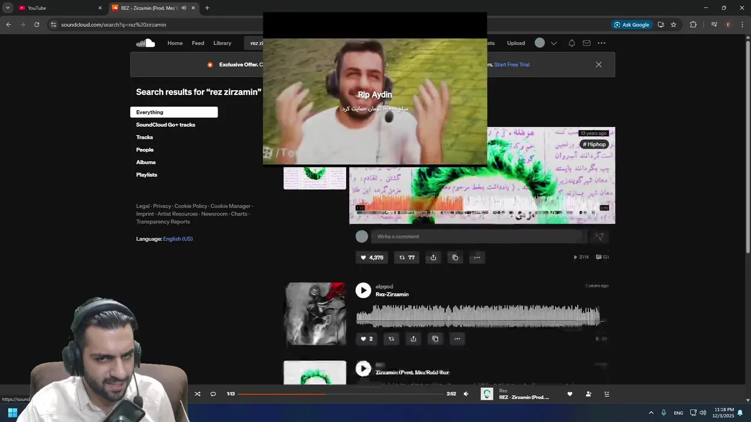Open the three-dot header settings menu
This screenshot has width=751, height=422.
[601, 43]
